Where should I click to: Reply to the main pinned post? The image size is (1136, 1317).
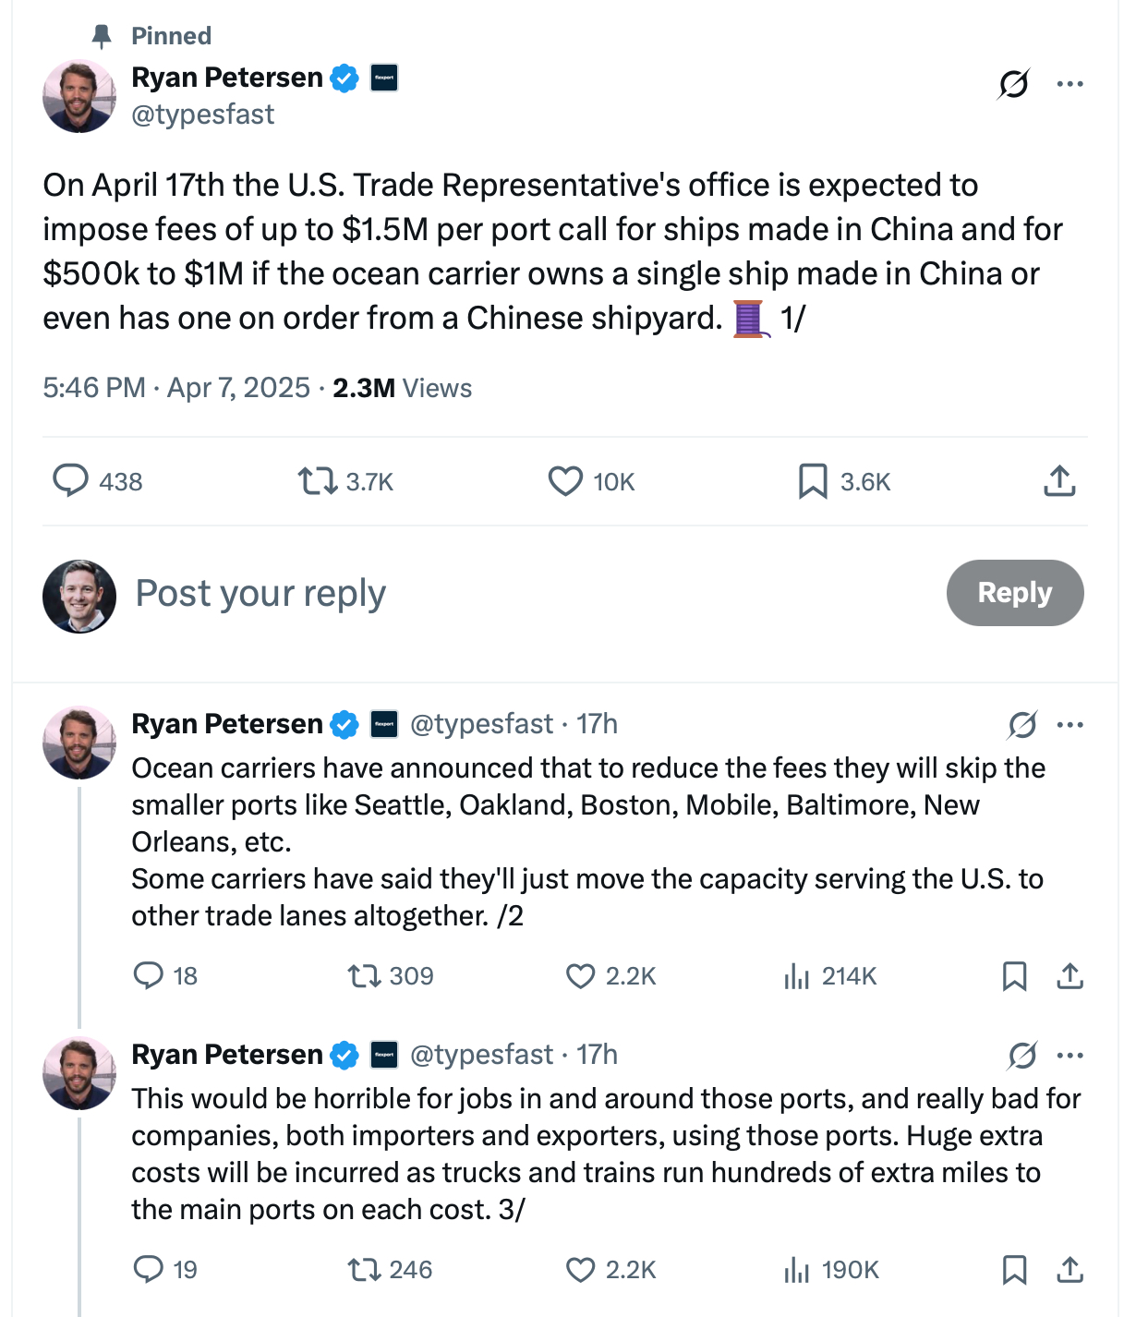click(x=70, y=481)
